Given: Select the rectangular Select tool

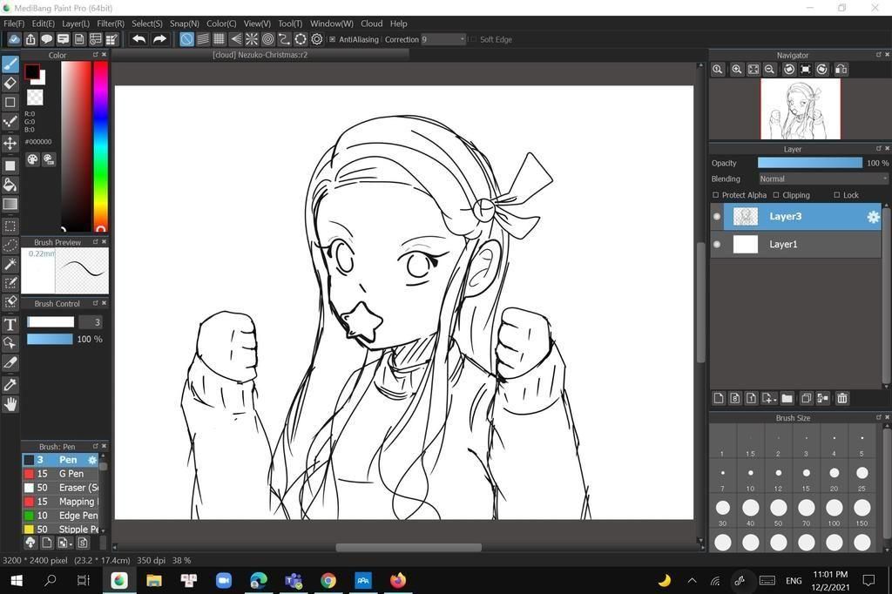Looking at the screenshot, I should (10, 226).
